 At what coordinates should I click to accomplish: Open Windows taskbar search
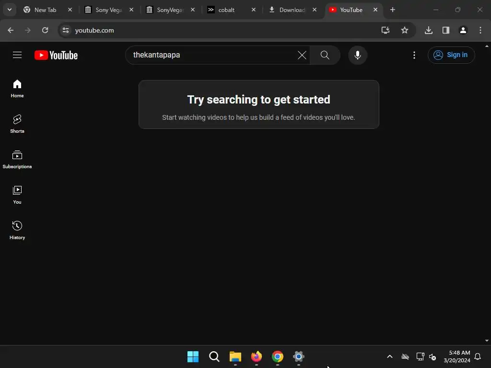pos(214,356)
